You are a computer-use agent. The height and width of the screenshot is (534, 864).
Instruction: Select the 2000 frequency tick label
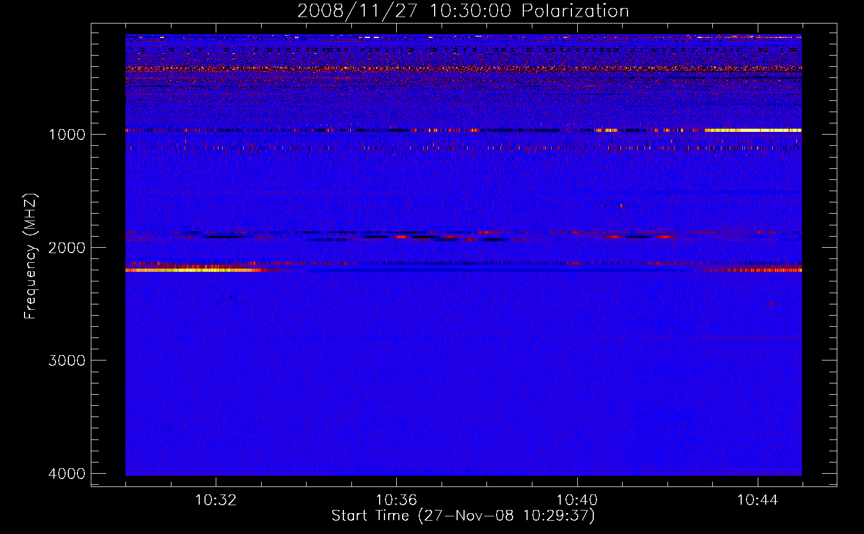tap(67, 248)
